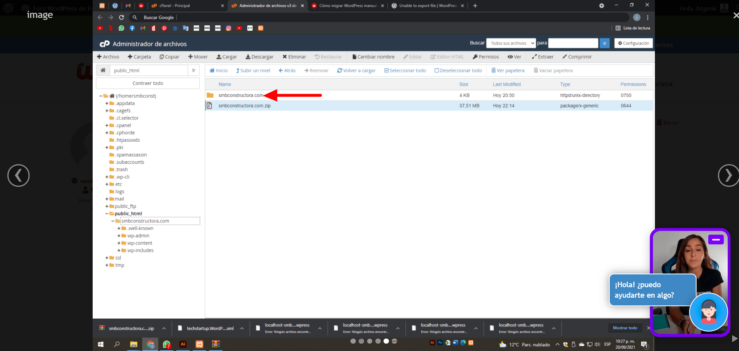Screen dimensions: 739x351
Task: Select the smbconstructora.com folder row
Action: point(429,95)
